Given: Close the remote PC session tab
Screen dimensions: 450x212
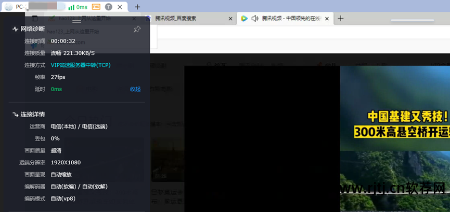Looking at the screenshot, I should [120, 7].
